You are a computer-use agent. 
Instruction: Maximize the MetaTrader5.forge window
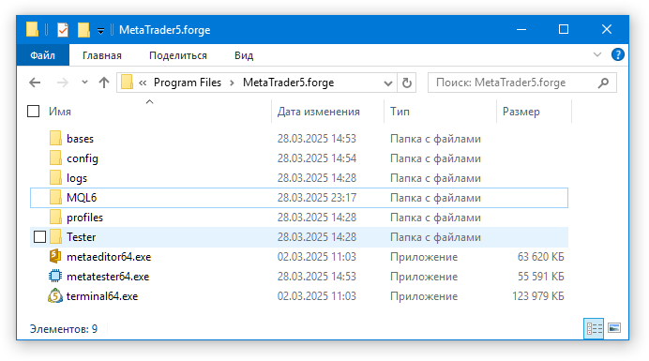click(x=564, y=30)
